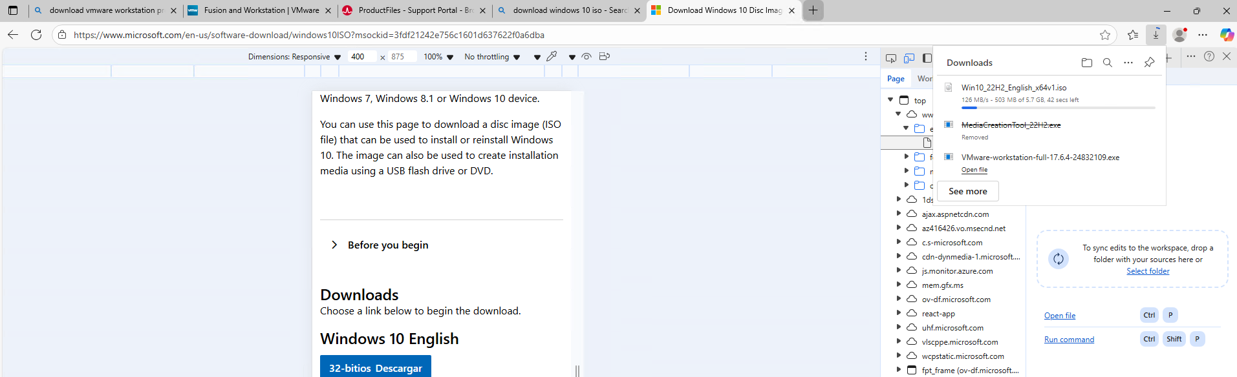Switch to Fusion and Workstation VMware tab
1237x377 pixels.
(x=259, y=10)
